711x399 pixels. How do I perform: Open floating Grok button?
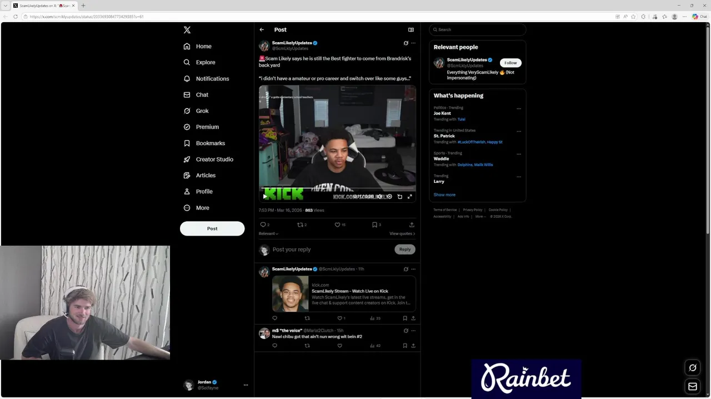[693, 368]
